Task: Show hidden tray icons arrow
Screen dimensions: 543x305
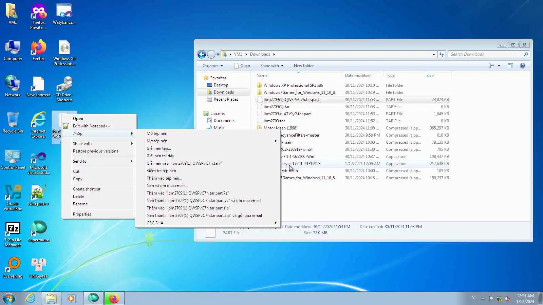Action: (x=483, y=299)
